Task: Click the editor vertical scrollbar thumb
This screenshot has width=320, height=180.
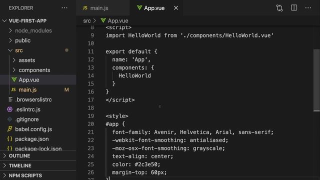Action: [x=316, y=80]
